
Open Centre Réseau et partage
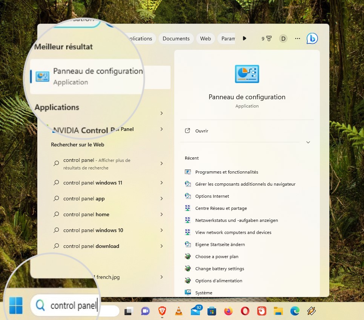coord(221,208)
